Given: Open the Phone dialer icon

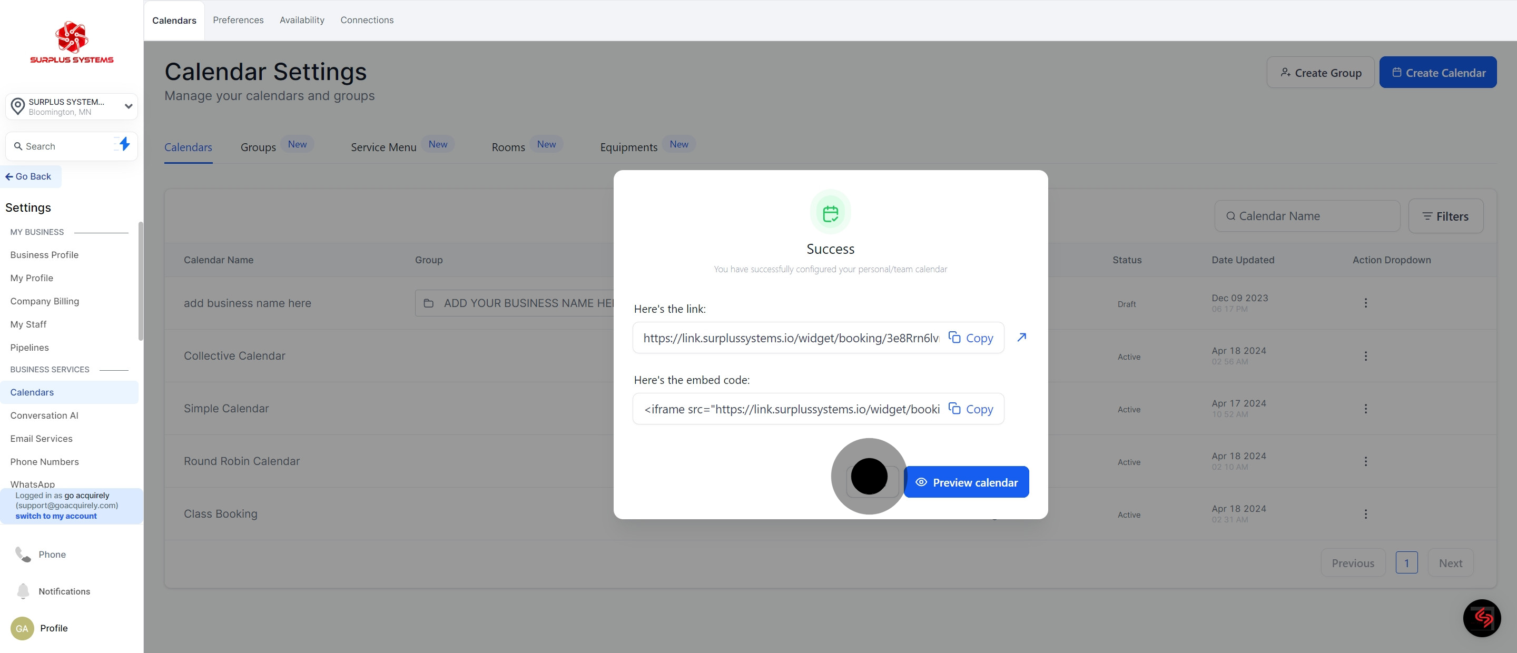Looking at the screenshot, I should tap(23, 554).
